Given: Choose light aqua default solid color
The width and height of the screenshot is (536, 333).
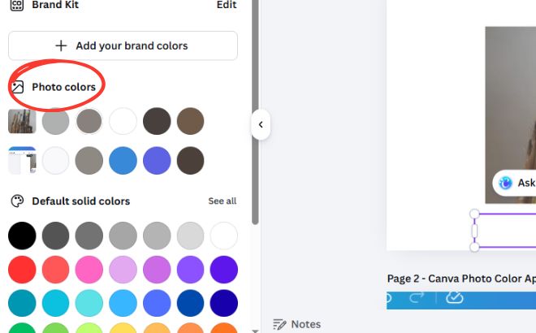Looking at the screenshot, I should [x=89, y=303].
